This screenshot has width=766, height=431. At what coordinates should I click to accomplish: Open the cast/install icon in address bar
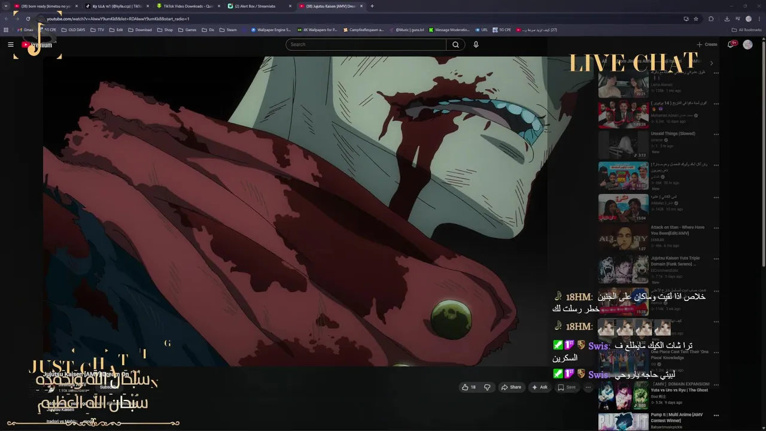coord(686,19)
